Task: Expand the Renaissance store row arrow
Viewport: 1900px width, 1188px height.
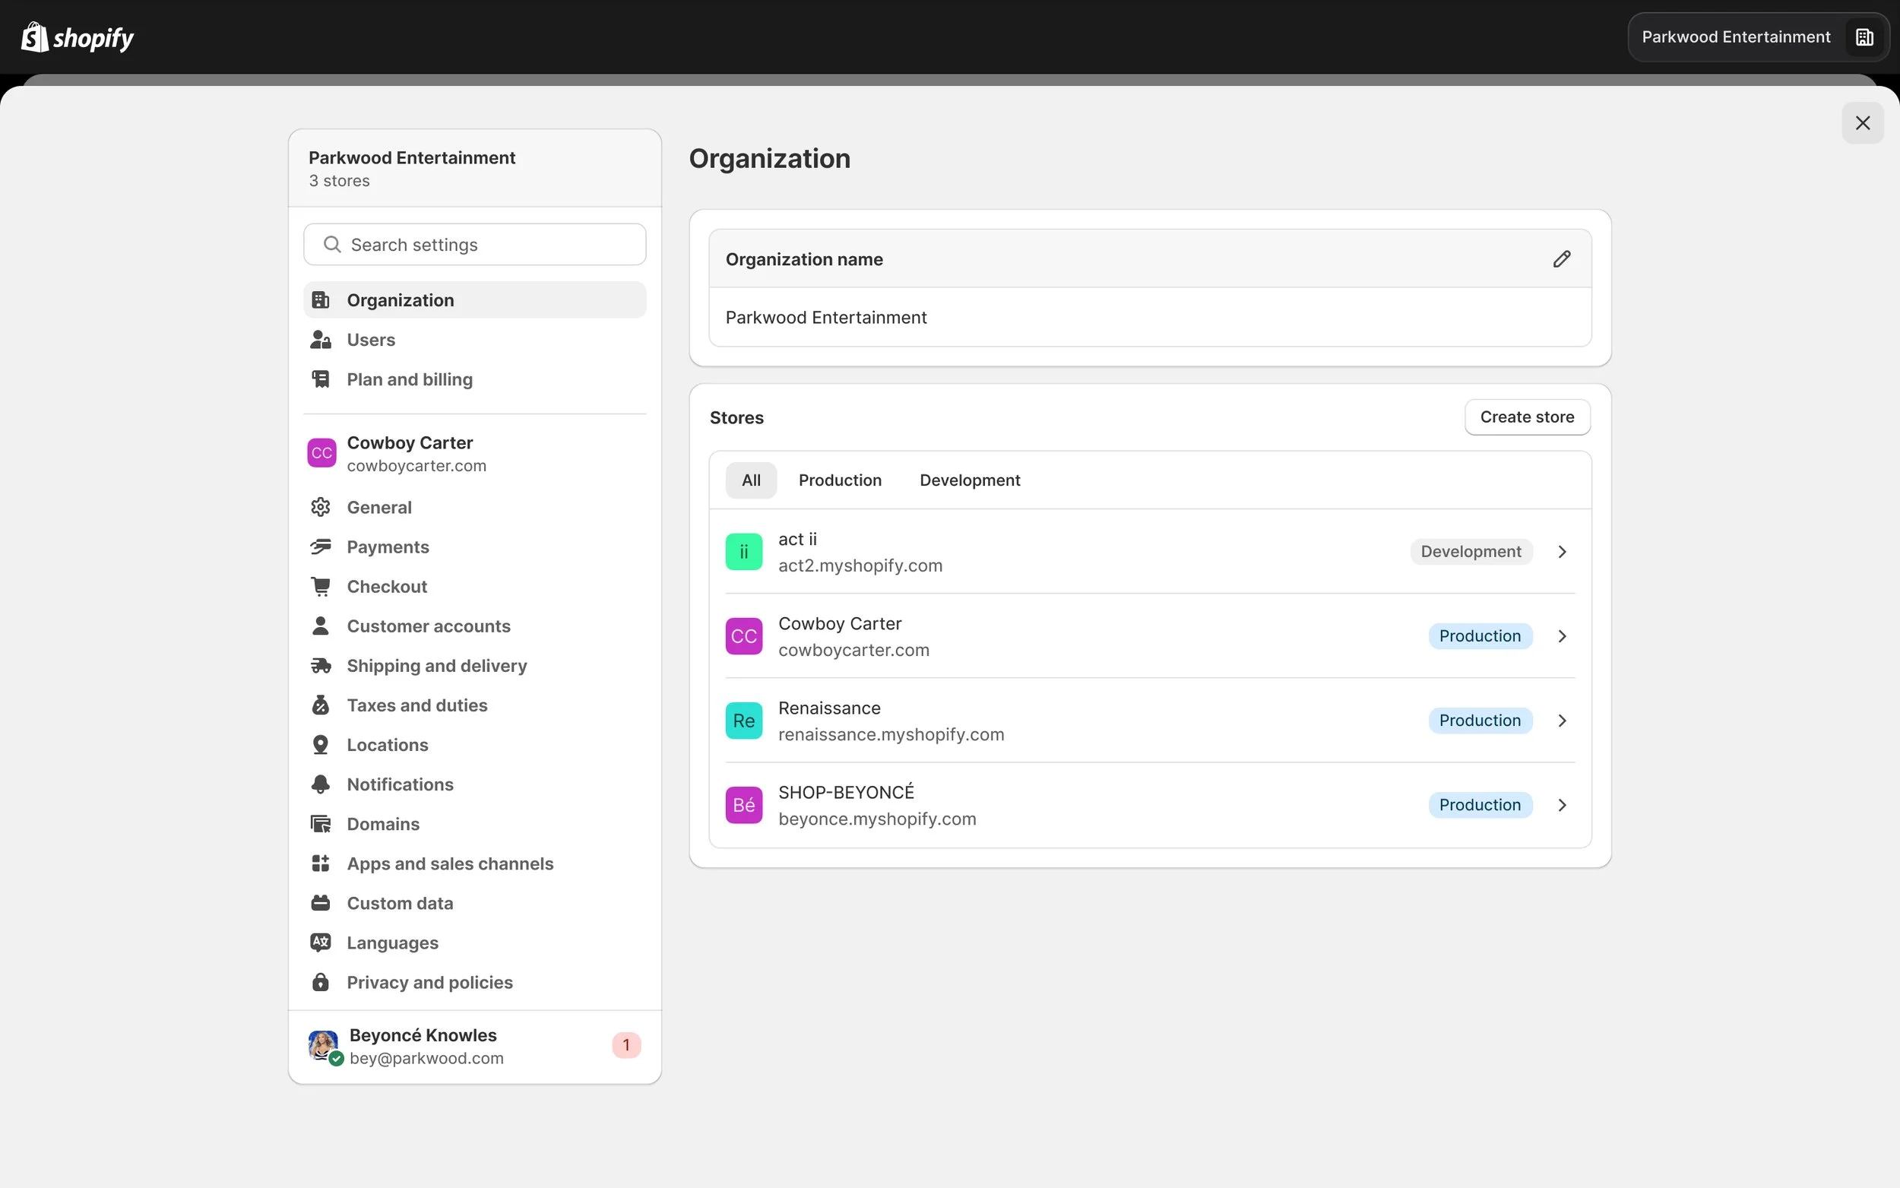Action: click(1562, 721)
